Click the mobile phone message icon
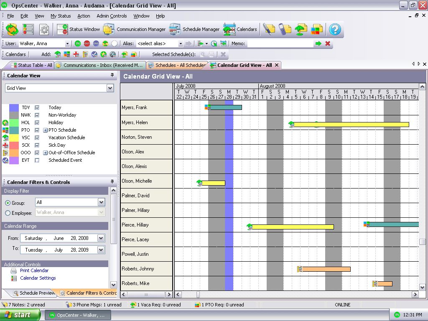428x321 pixels. point(285,29)
